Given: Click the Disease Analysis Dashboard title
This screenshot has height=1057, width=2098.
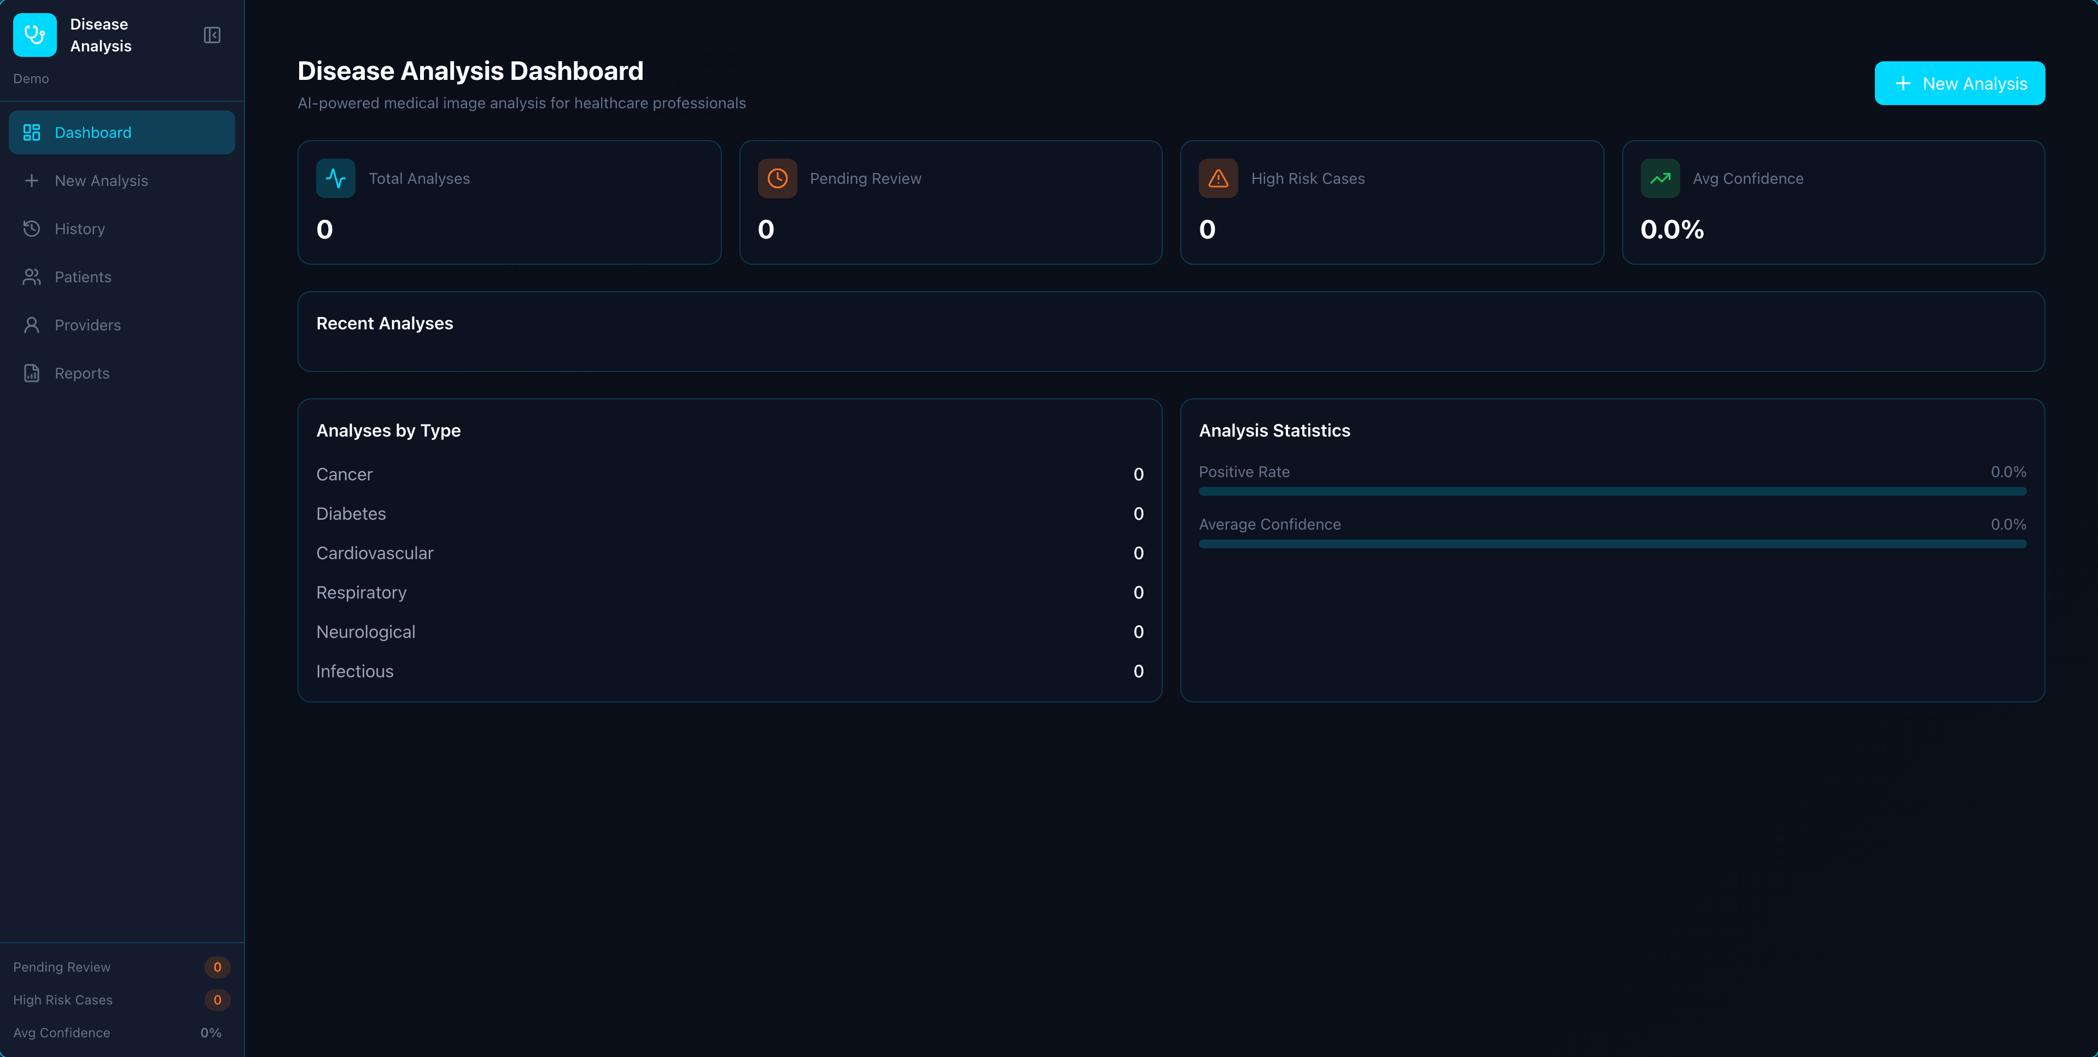Looking at the screenshot, I should (x=470, y=71).
